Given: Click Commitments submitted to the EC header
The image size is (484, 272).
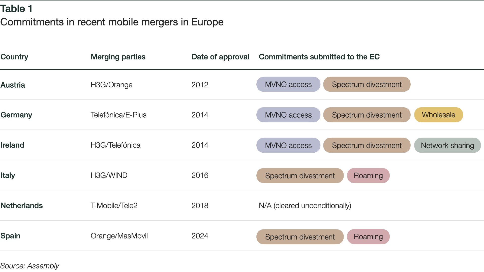Looking at the screenshot, I should (x=319, y=57).
